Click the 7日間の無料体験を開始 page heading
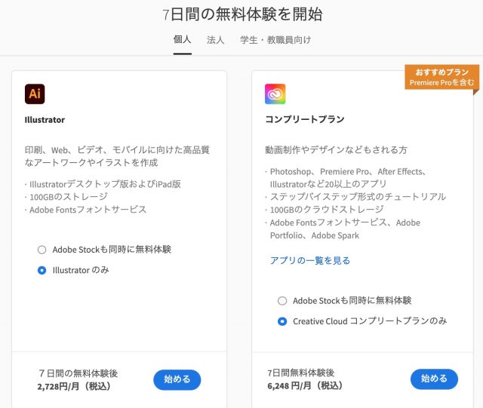 242,14
